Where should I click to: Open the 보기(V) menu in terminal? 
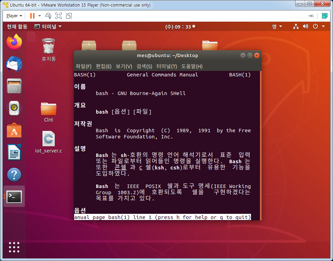coord(124,66)
